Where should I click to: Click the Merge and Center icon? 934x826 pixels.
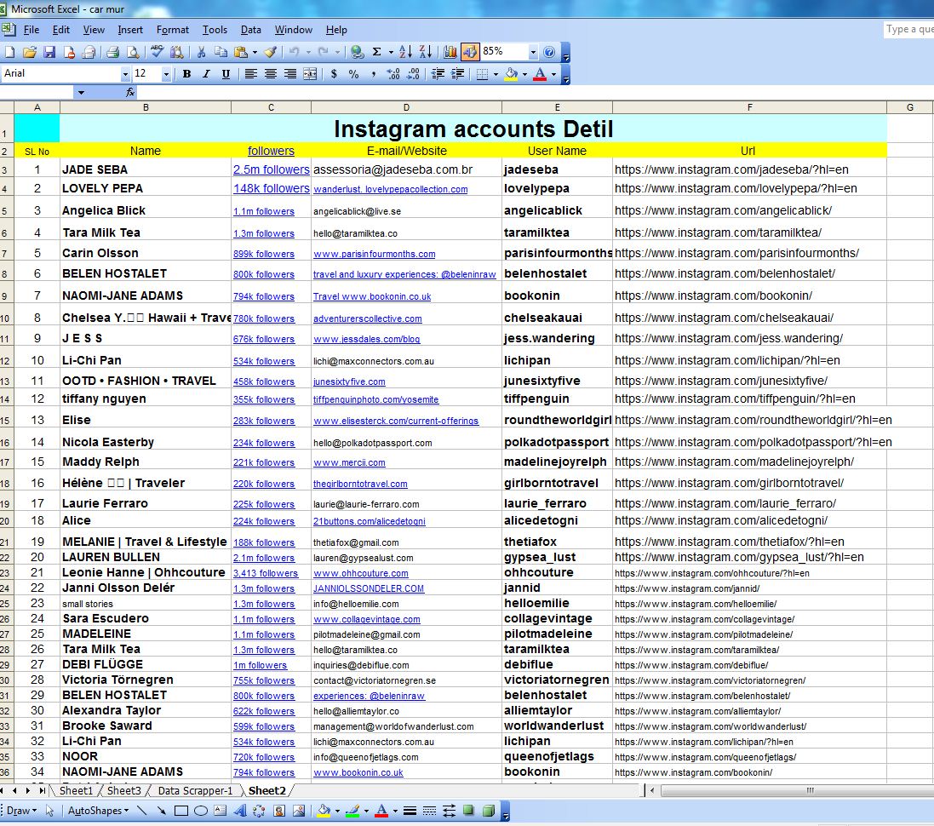coord(312,74)
